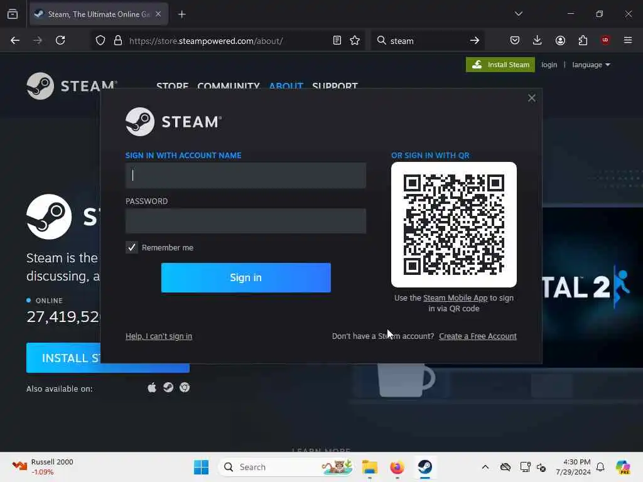This screenshot has height=482, width=643.
Task: Open the Pocket save icon
Action: coord(515,40)
